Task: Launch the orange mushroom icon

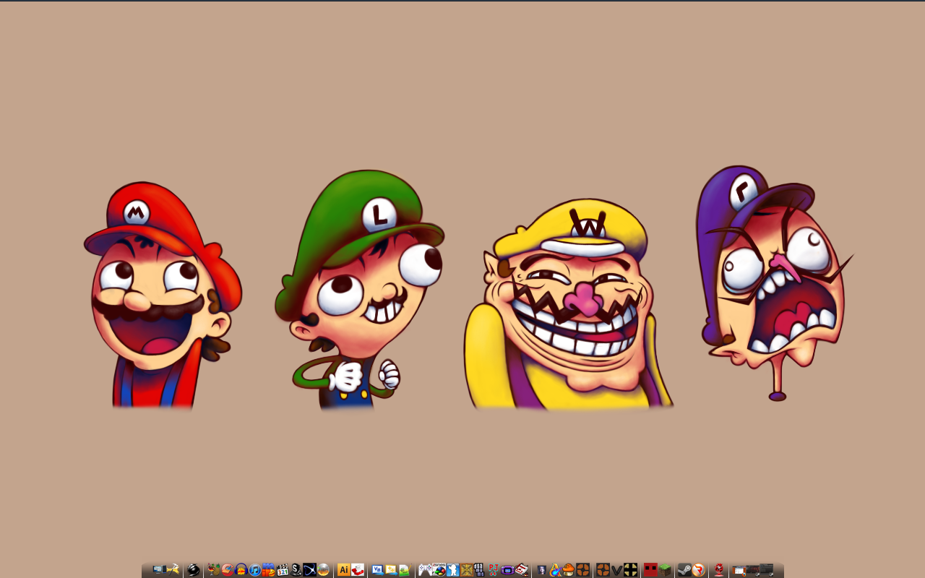Action: (x=569, y=569)
